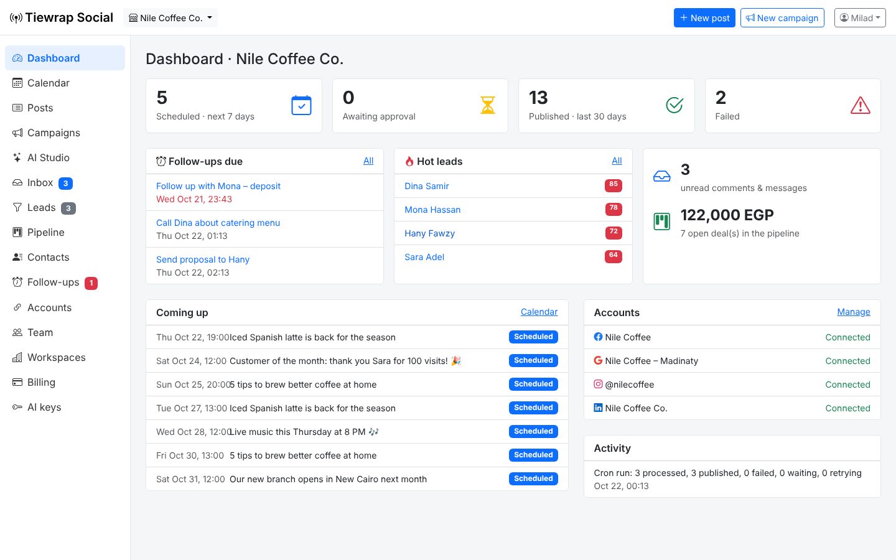Viewport: 896px width, 560px height.
Task: Open Posts from the sidebar
Action: [x=65, y=108]
